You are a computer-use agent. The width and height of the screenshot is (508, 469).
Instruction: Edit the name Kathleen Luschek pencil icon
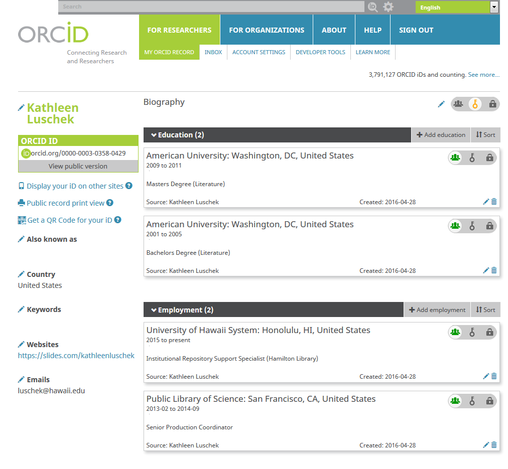click(x=21, y=108)
